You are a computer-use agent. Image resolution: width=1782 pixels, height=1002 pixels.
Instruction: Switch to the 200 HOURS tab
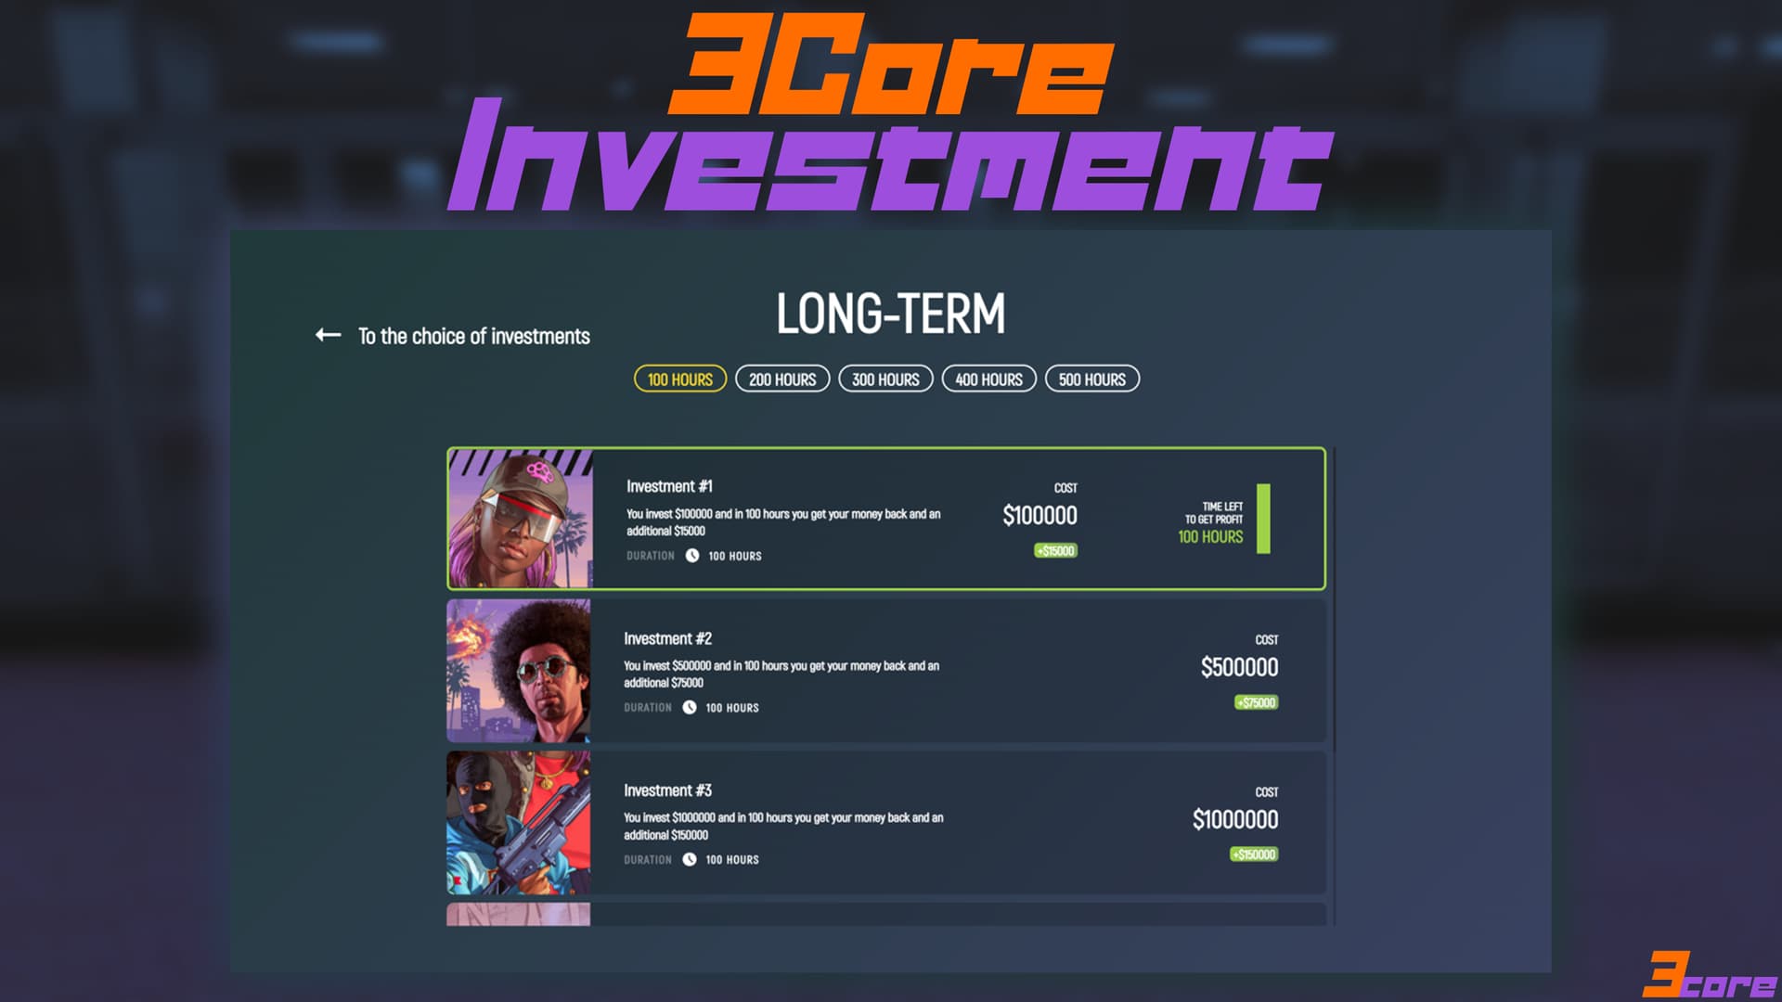click(x=782, y=379)
